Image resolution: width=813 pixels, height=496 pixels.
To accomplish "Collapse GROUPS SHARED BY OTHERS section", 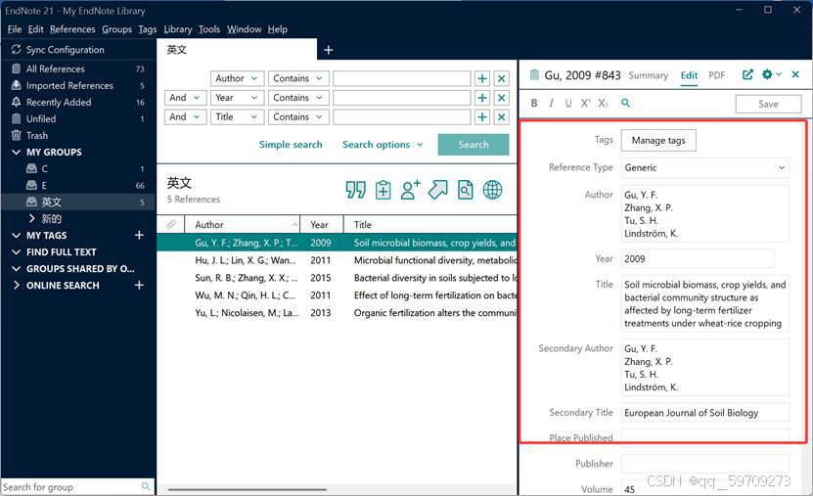I will pyautogui.click(x=16, y=268).
